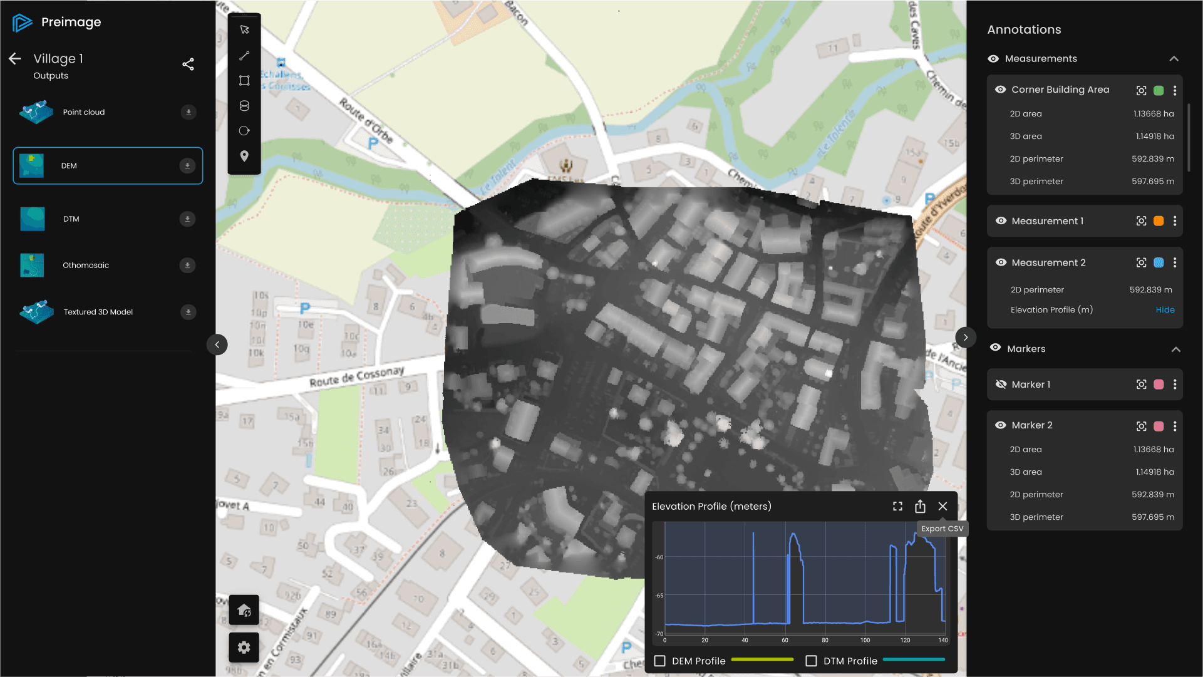Go back using the arrow button
The image size is (1203, 677).
point(15,59)
